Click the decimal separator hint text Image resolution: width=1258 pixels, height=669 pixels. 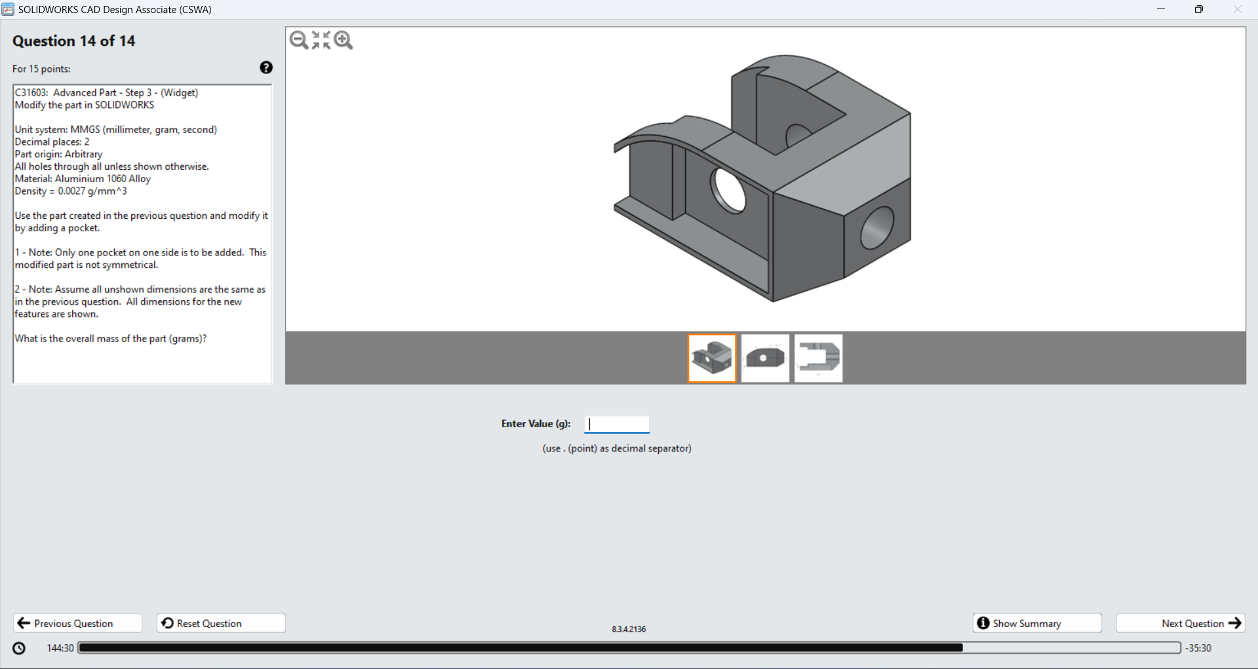pos(617,448)
